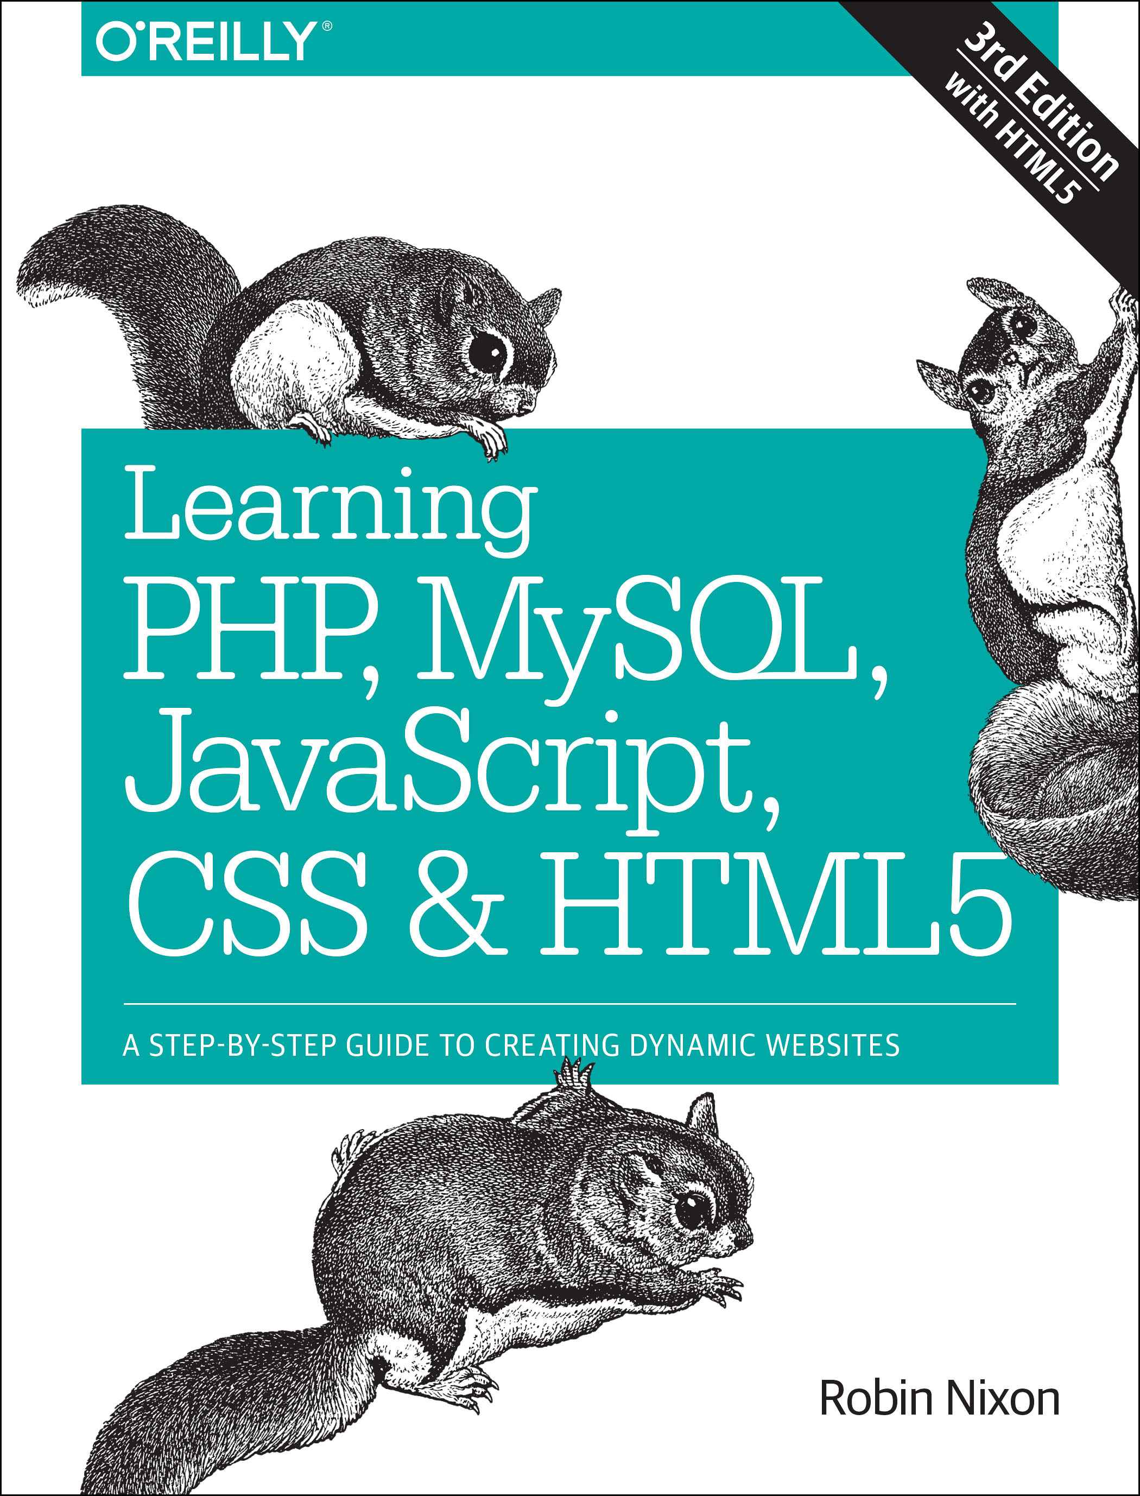1140x1496 pixels.
Task: Click the thin white line under the title
Action: 569,1004
